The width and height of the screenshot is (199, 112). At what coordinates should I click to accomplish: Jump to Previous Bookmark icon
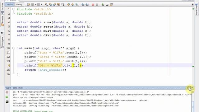click(68, 5)
